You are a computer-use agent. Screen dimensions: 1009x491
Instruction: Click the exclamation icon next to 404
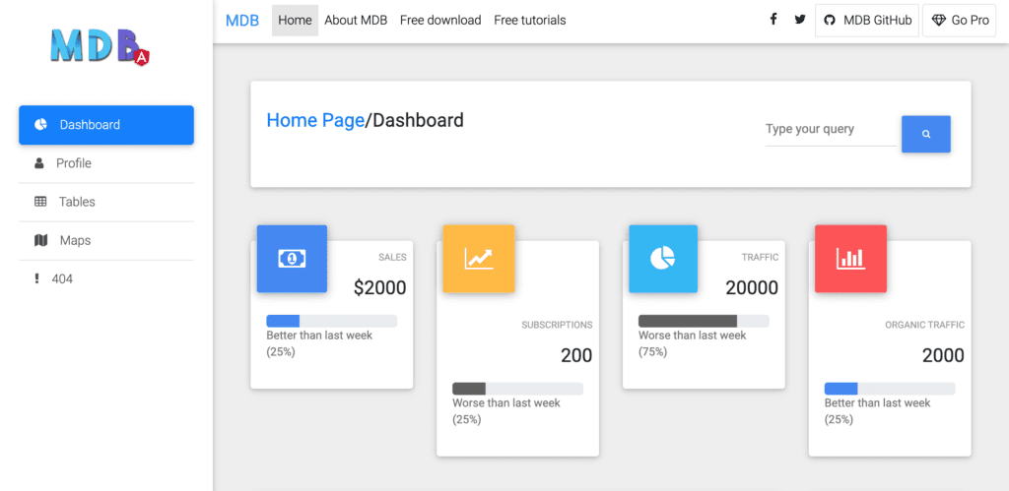36,278
